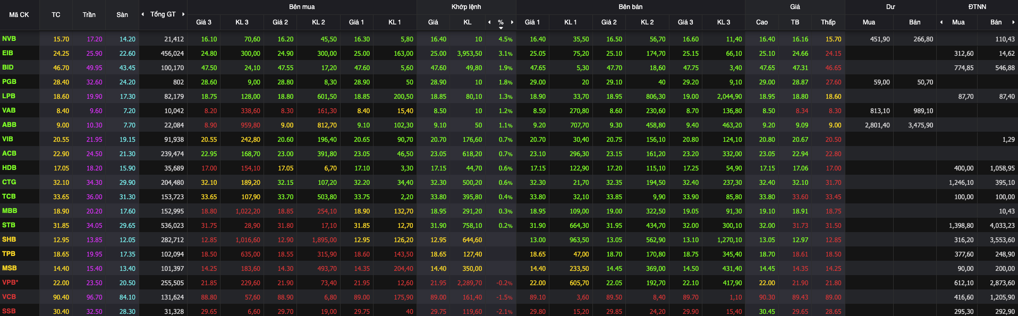Viewport: 1018px width, 316px height.
Task: Open stock symbol VAB
Action: pos(9,110)
